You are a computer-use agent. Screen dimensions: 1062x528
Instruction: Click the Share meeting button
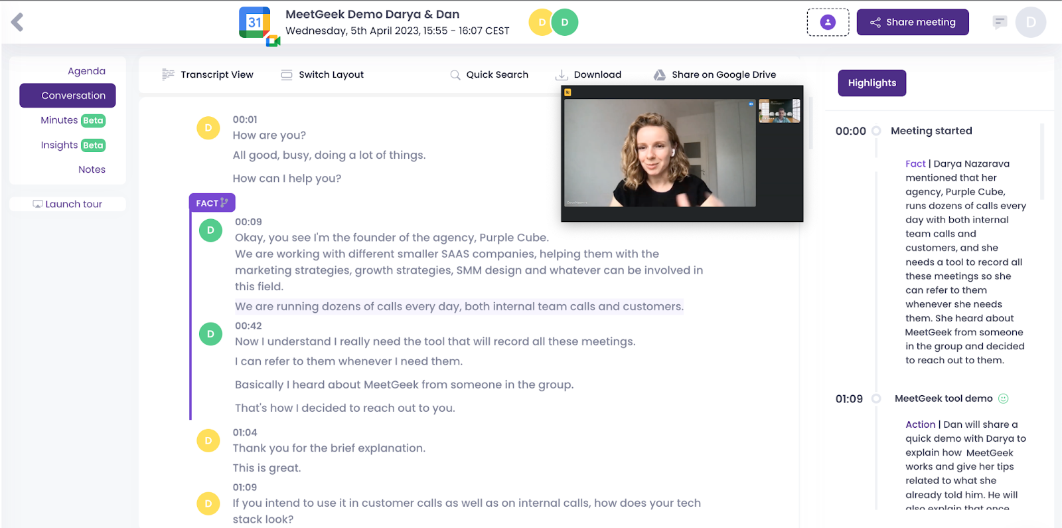pos(912,23)
